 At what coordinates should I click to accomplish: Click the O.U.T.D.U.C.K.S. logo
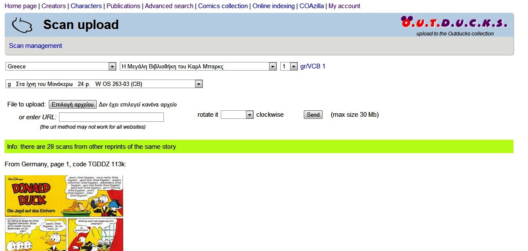(x=454, y=23)
